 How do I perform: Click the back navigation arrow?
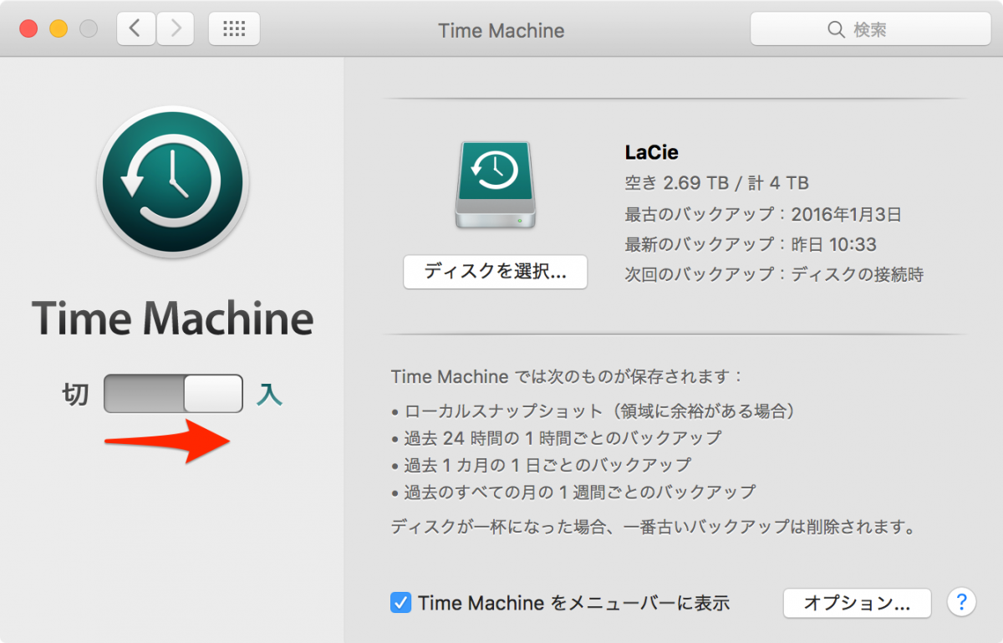(135, 28)
